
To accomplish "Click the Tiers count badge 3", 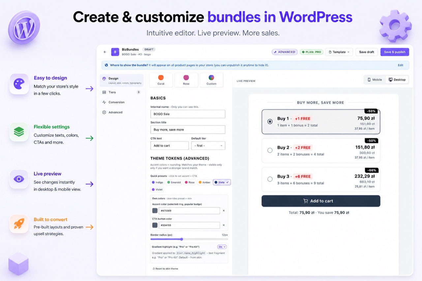I will point(138,92).
